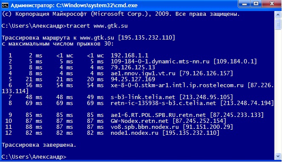The image size is (282, 162).
Task: Click the 94.25.127.169 address
Action: tap(133, 79)
